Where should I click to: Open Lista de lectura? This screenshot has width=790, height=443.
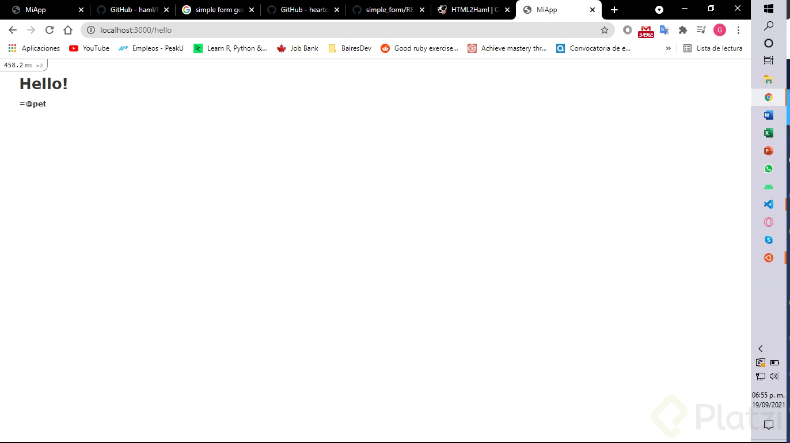[713, 48]
